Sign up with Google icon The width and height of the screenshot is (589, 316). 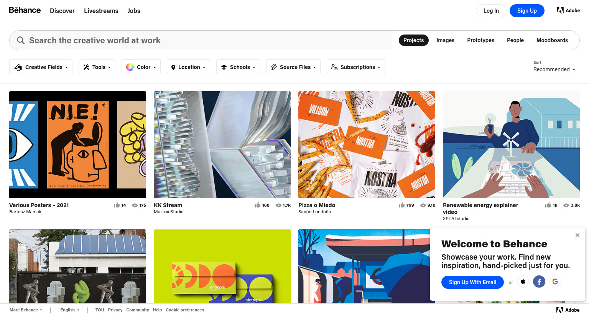pyautogui.click(x=555, y=281)
